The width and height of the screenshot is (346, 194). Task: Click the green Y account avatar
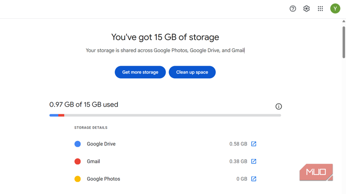coord(335,9)
